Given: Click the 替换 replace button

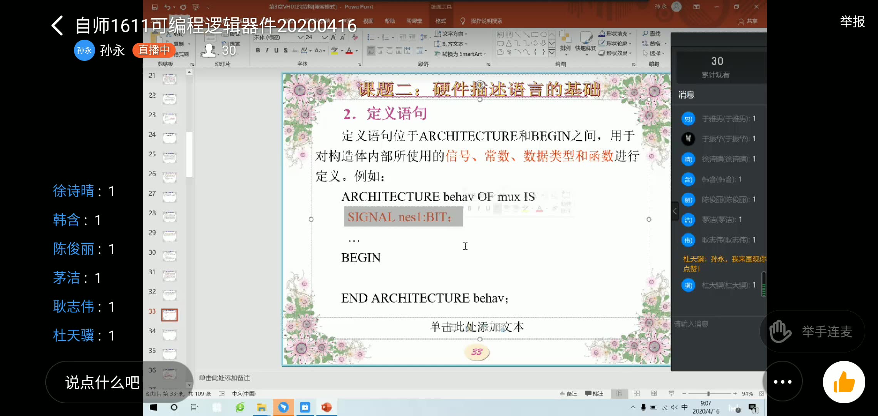Looking at the screenshot, I should tap(652, 44).
